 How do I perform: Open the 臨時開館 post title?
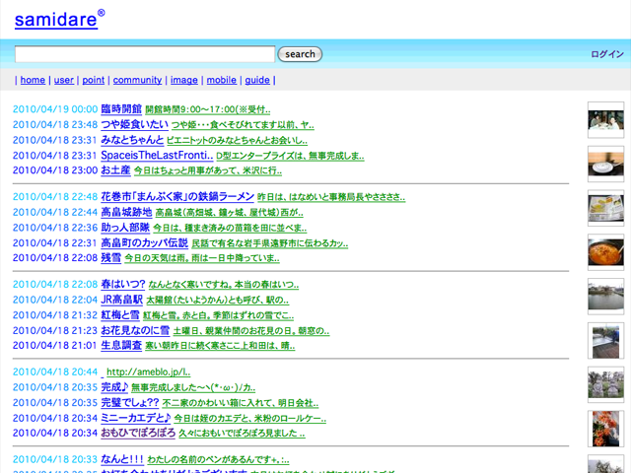(121, 109)
